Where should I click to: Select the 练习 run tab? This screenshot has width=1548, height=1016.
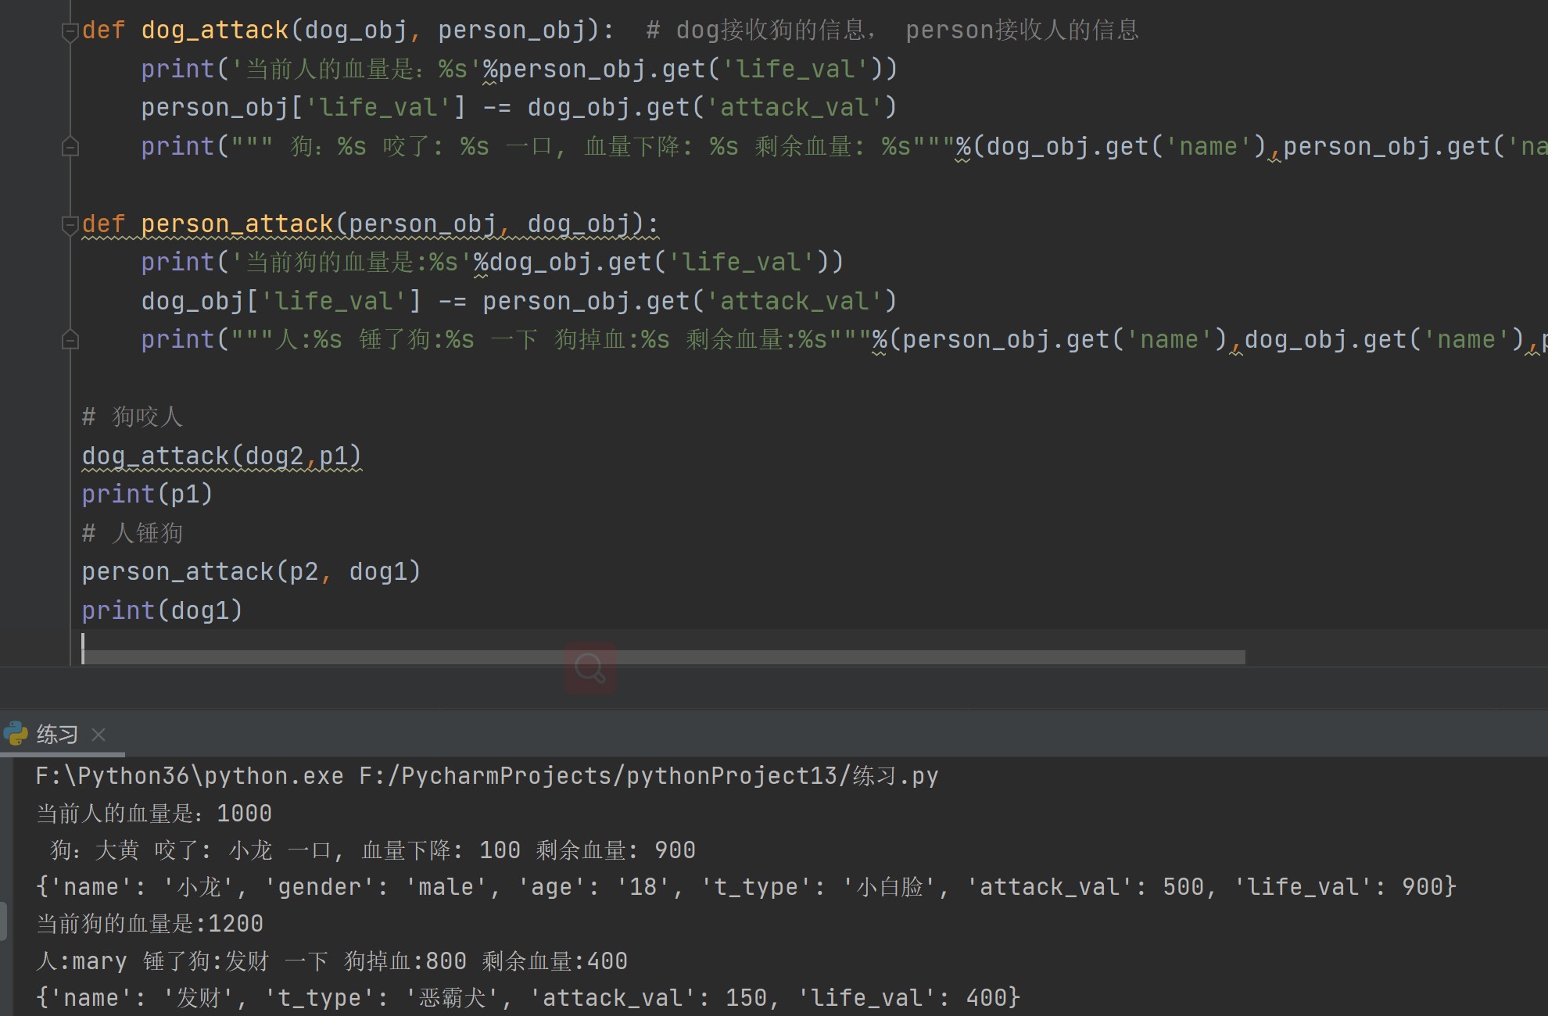point(57,735)
